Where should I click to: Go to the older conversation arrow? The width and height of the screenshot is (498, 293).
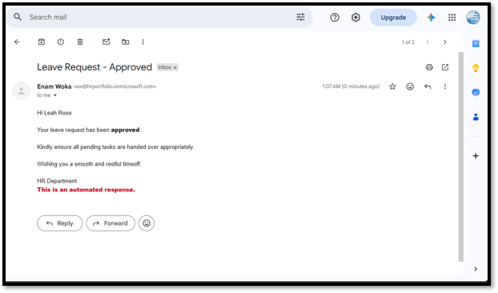pyautogui.click(x=445, y=42)
